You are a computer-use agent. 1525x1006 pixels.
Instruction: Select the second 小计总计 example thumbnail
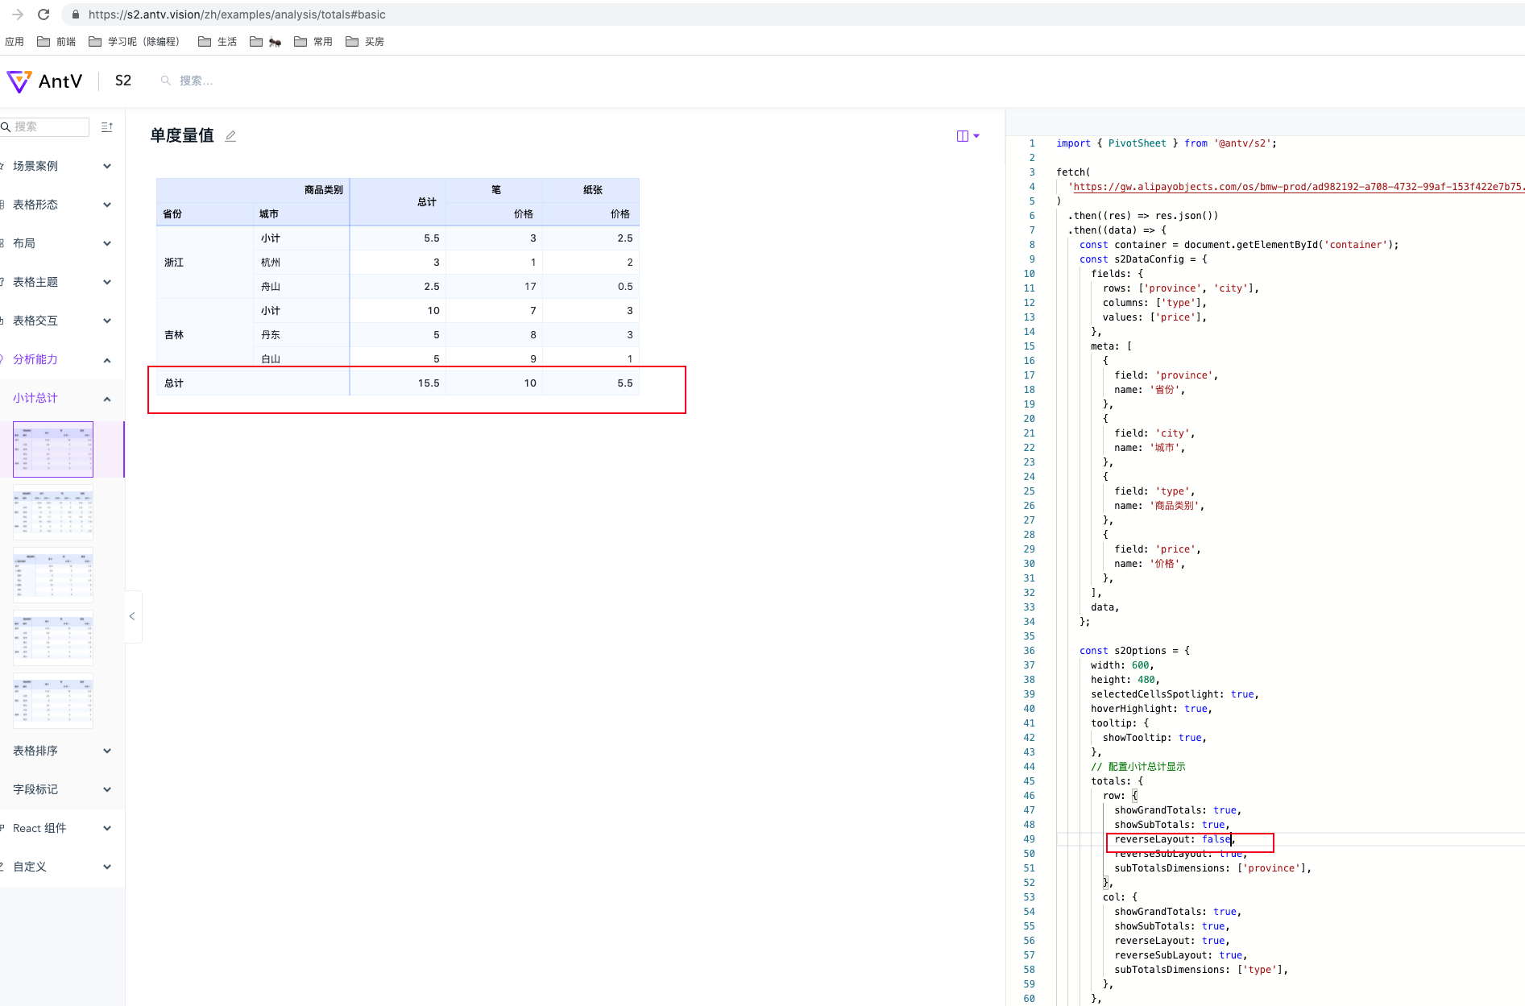pos(53,512)
